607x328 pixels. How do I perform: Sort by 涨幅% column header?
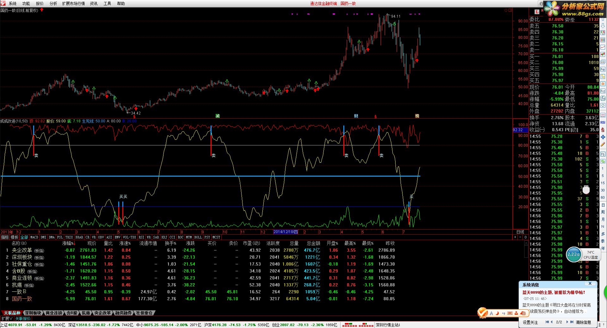coord(69,243)
